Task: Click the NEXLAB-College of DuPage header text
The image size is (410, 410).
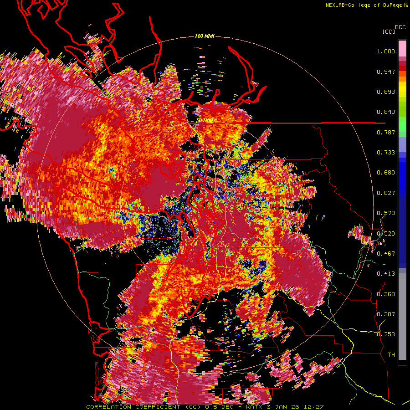Action: pos(366,5)
